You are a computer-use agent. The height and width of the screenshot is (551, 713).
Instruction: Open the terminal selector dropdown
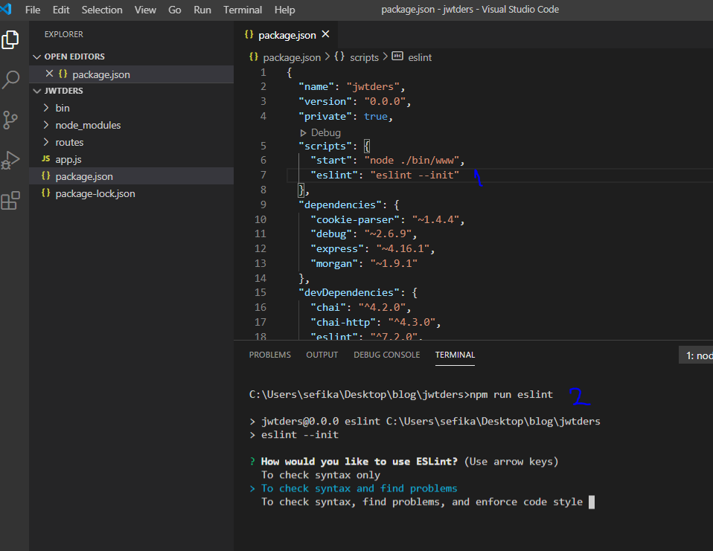[696, 355]
